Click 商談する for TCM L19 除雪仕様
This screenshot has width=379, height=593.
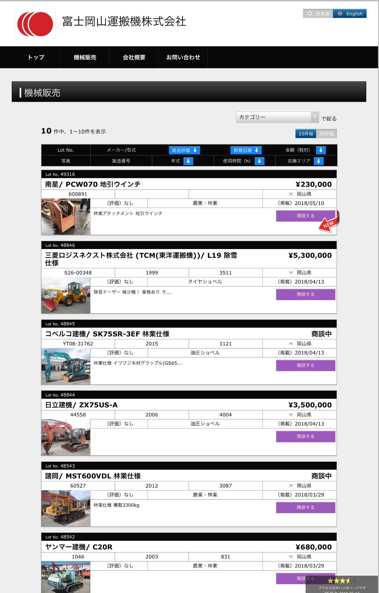[x=306, y=294]
